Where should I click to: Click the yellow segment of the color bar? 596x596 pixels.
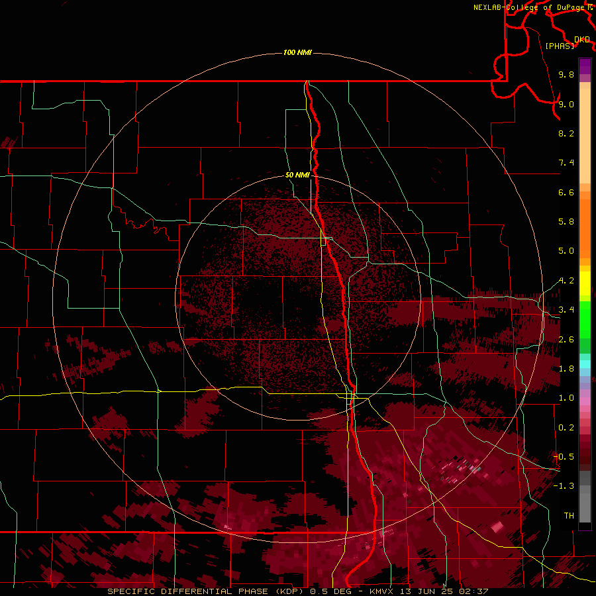(x=585, y=283)
